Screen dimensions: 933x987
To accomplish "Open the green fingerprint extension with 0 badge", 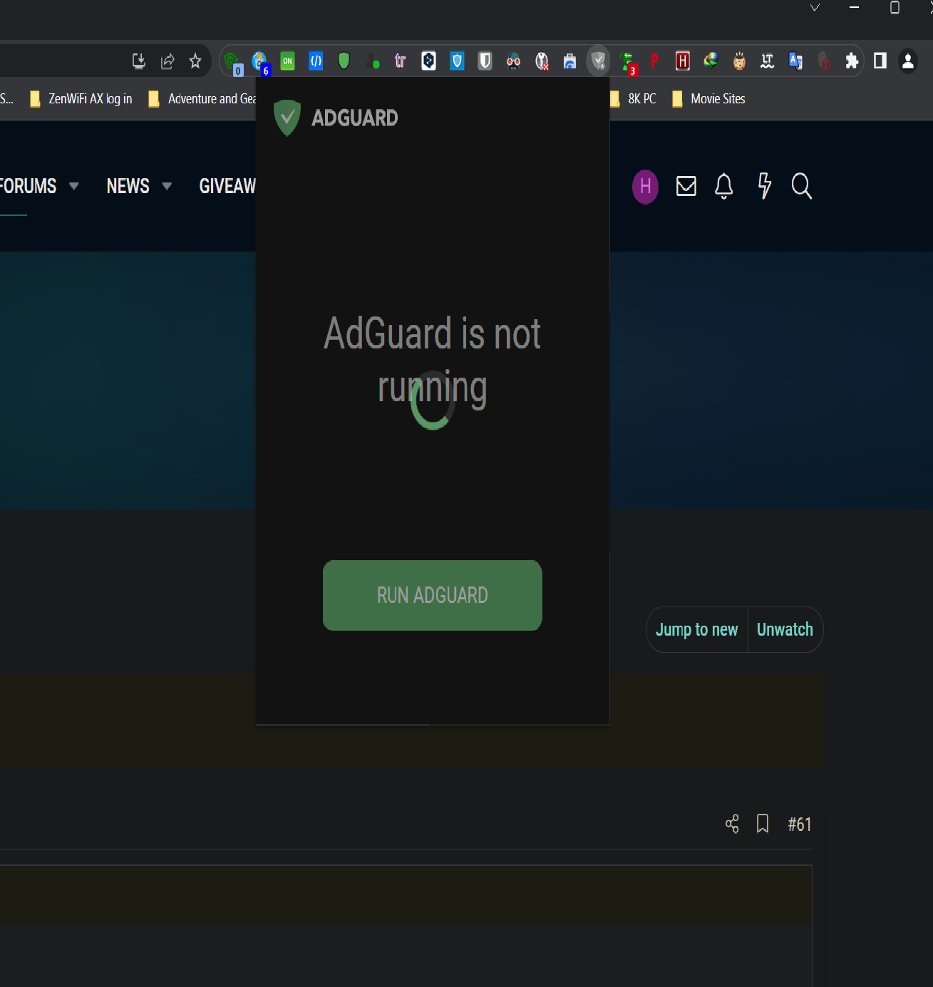I will (232, 63).
